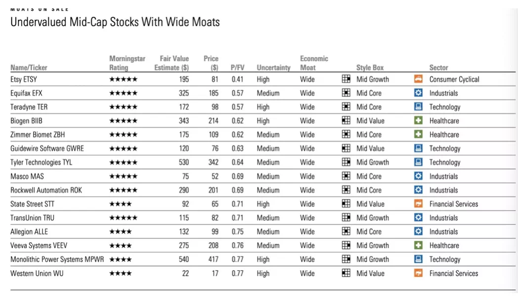The height and width of the screenshot is (300, 518).
Task: Click Allegion ALLE stock name
Action: pos(29,231)
